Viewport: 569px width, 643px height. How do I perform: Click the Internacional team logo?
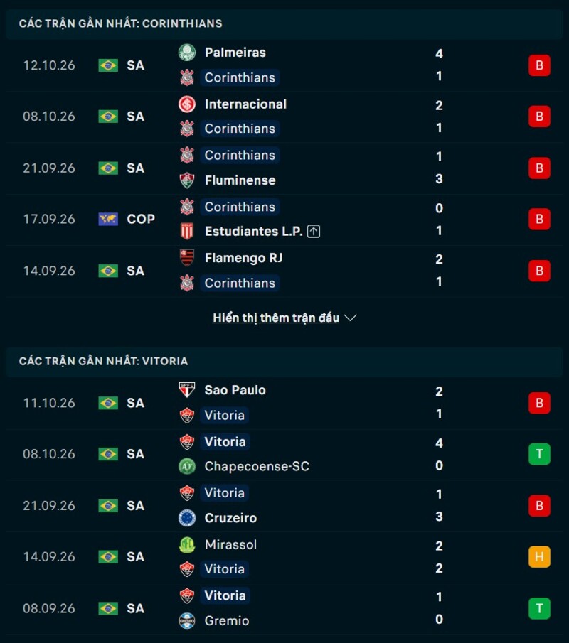187,104
